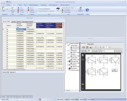Open the pdf zoom percentage dropdown
The image size is (127, 101).
92,51
